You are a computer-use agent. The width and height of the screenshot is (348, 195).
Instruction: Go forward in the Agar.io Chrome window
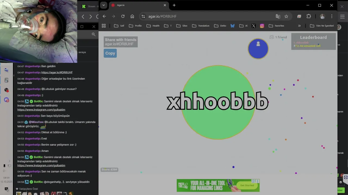[113, 16]
